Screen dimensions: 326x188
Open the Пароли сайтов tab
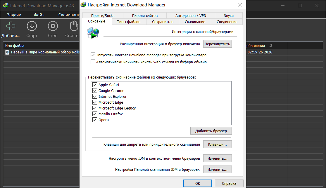pos(145,15)
